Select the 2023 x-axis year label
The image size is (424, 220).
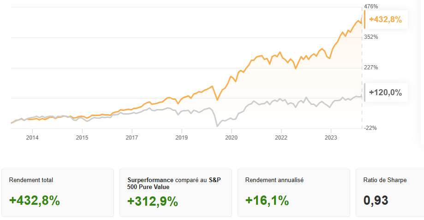[x=331, y=137]
